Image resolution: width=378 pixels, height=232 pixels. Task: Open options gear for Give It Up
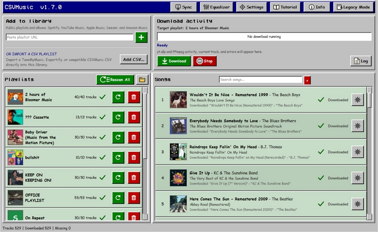pos(358,178)
